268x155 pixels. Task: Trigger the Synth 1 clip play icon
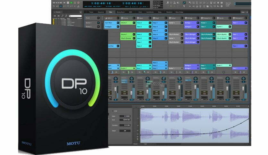pyautogui.click(x=230, y=27)
